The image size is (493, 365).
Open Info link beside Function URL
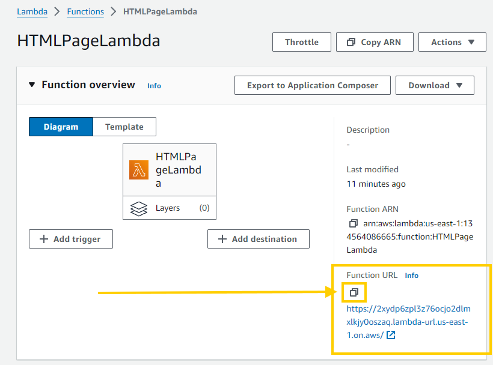pyautogui.click(x=411, y=276)
